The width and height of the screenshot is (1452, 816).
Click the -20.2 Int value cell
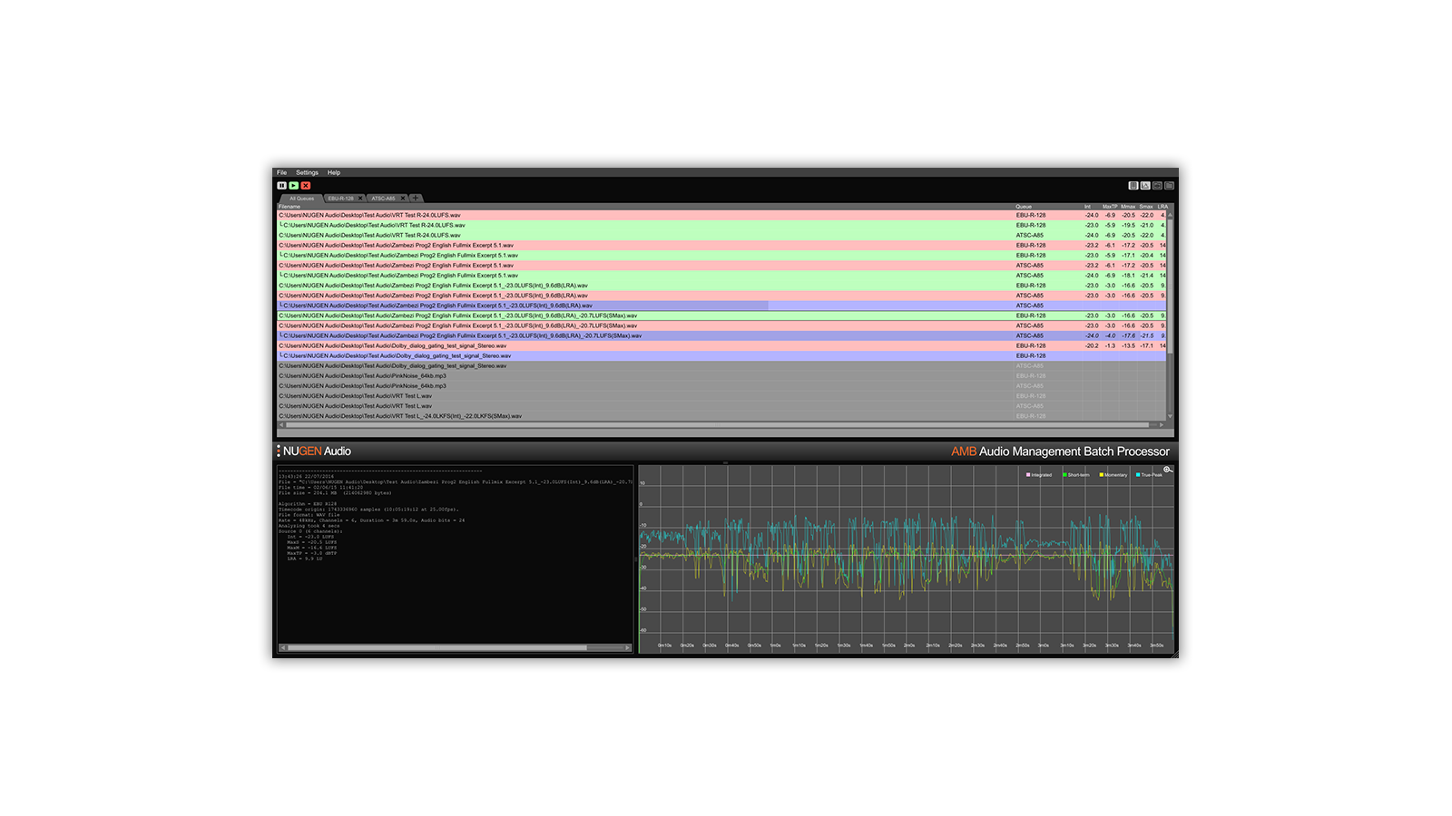click(1092, 345)
